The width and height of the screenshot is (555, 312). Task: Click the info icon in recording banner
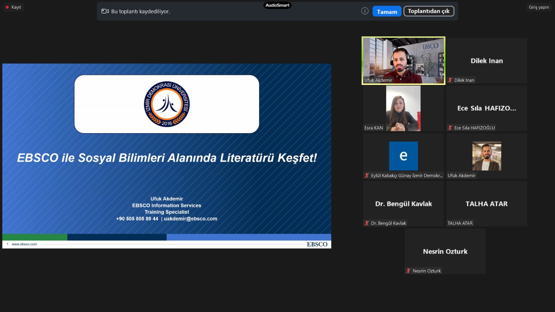coord(365,11)
